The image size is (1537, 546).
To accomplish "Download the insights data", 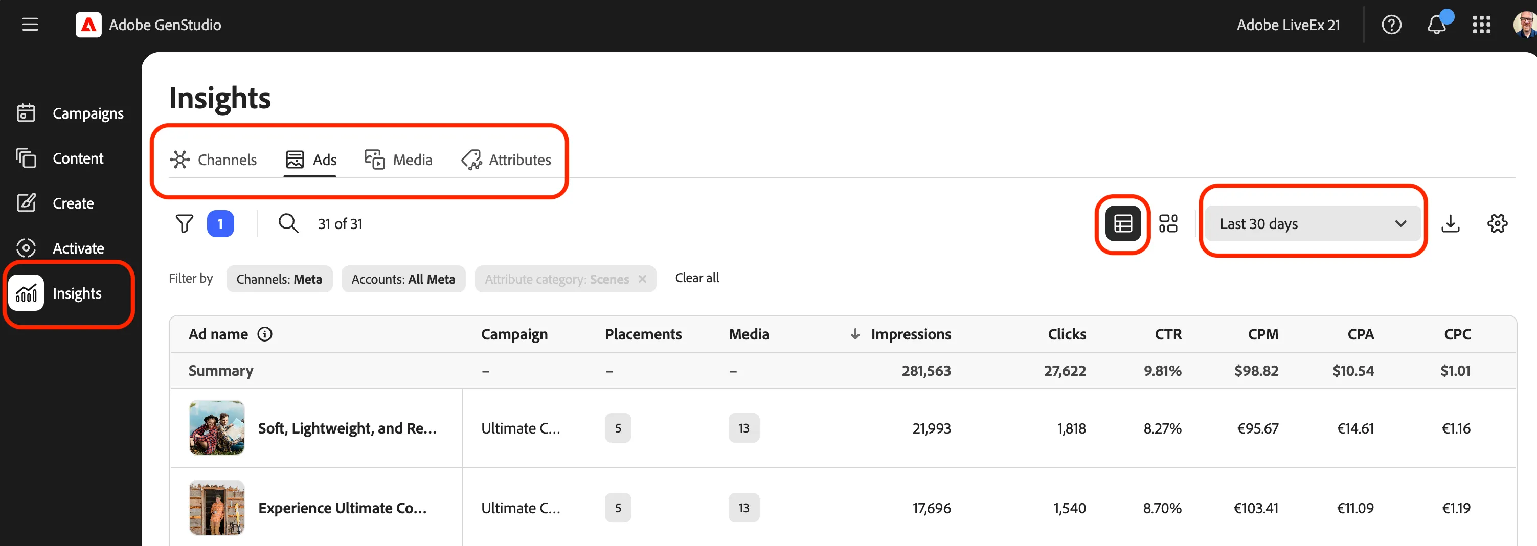I will (x=1450, y=224).
